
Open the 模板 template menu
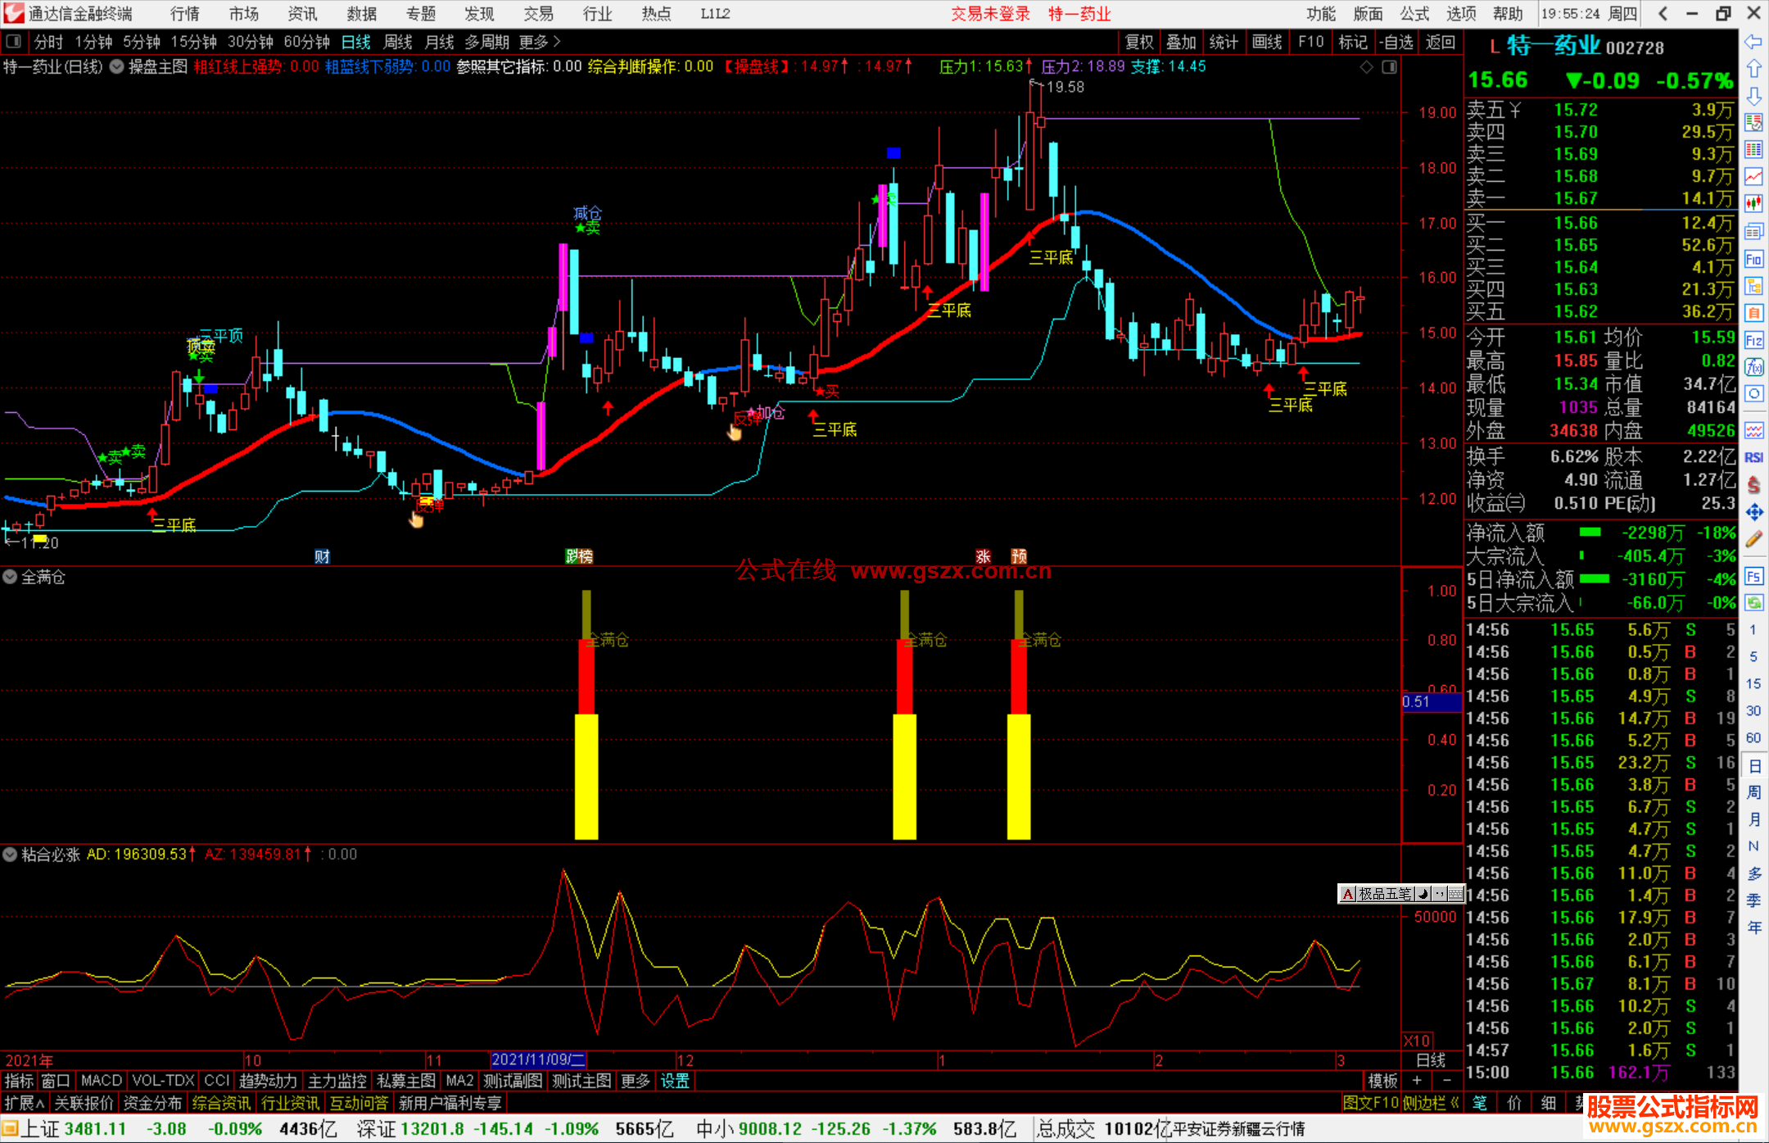1382,1081
